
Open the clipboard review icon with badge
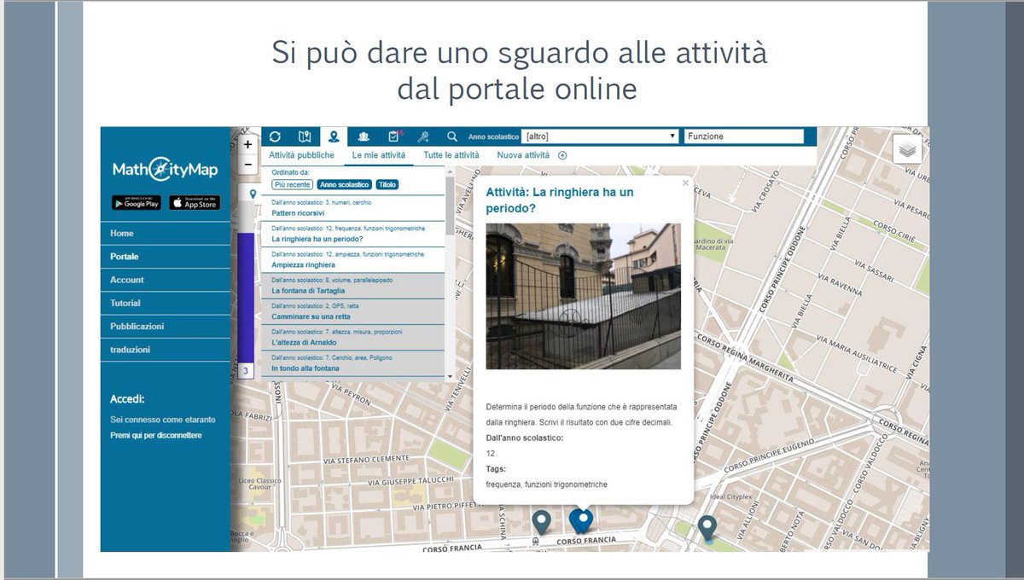tap(393, 136)
